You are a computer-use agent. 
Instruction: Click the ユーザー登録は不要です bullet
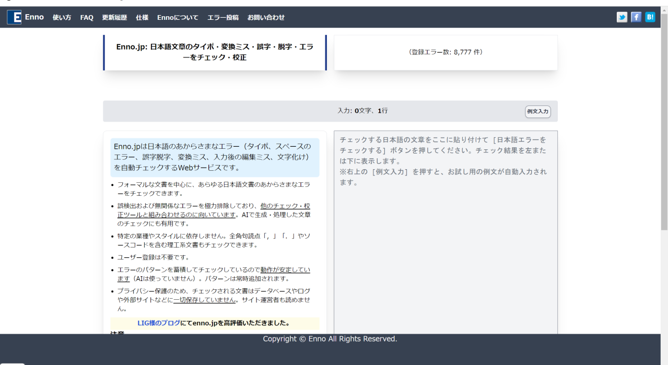pos(153,257)
